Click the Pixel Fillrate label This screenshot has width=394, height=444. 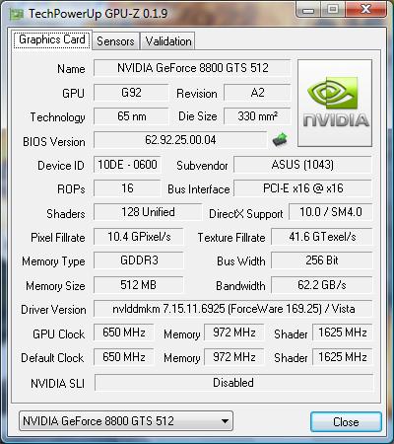point(58,238)
